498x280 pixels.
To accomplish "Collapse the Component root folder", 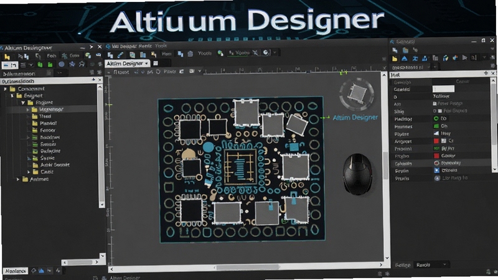I will tap(5, 89).
